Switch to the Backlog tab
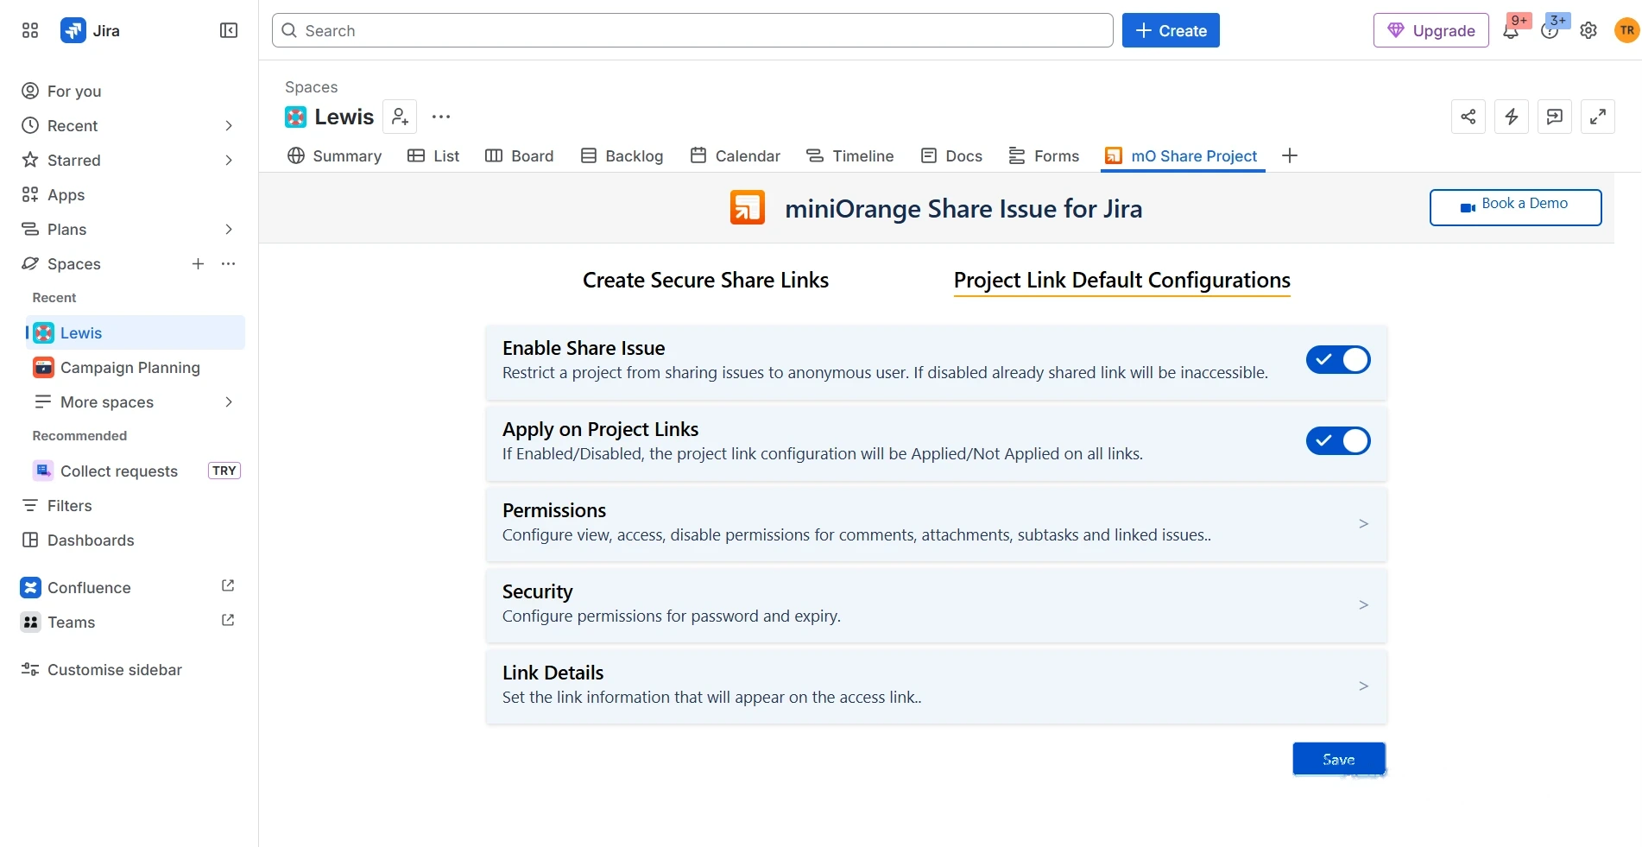1642x847 pixels. tap(622, 155)
